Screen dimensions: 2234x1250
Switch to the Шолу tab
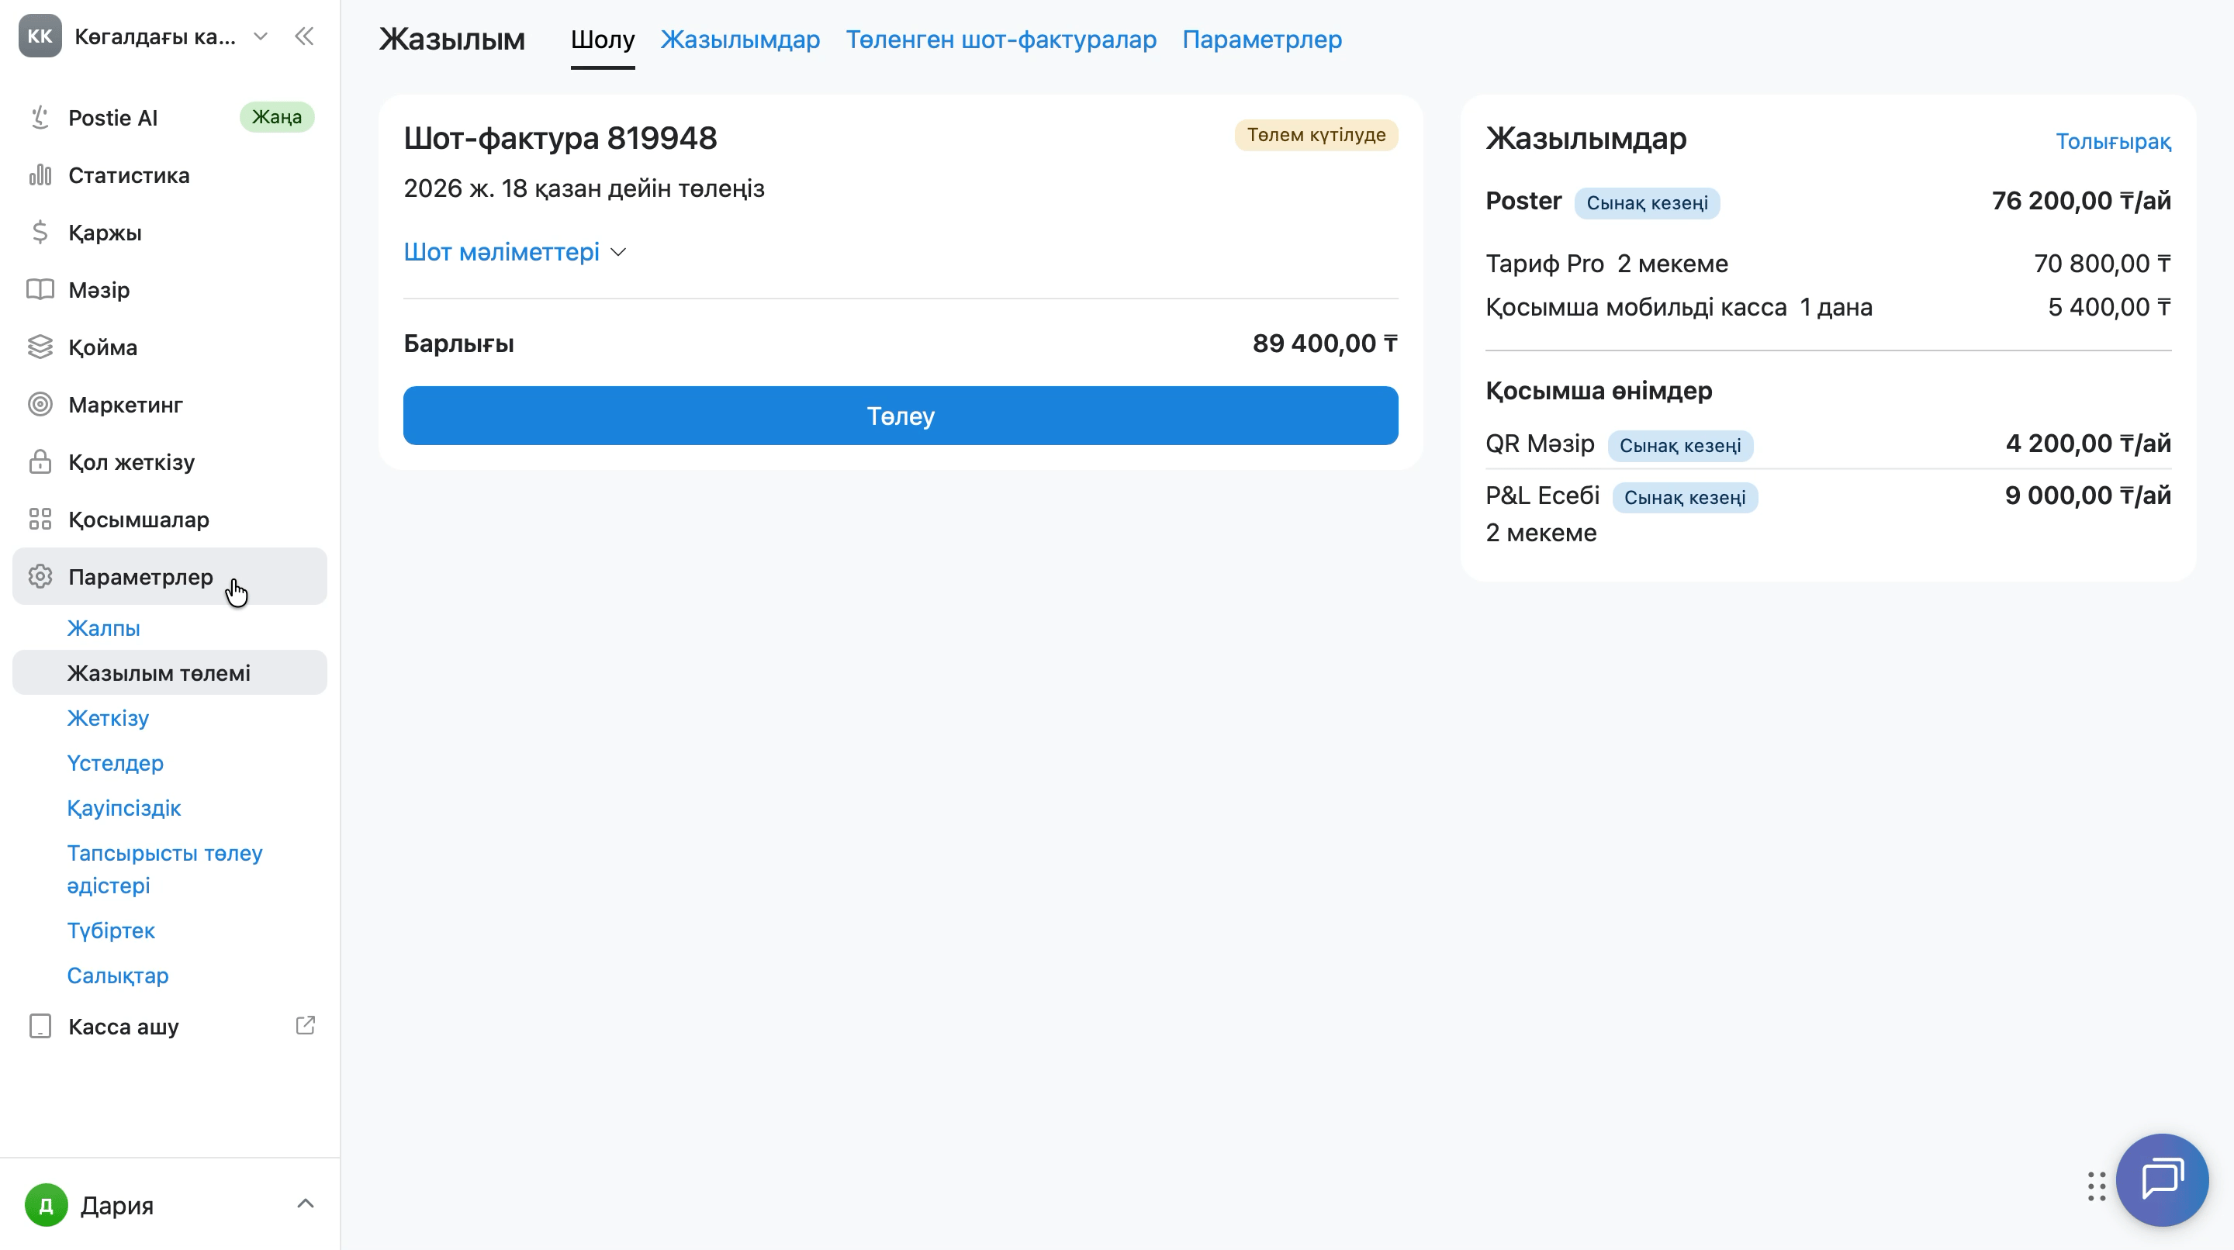click(x=603, y=40)
